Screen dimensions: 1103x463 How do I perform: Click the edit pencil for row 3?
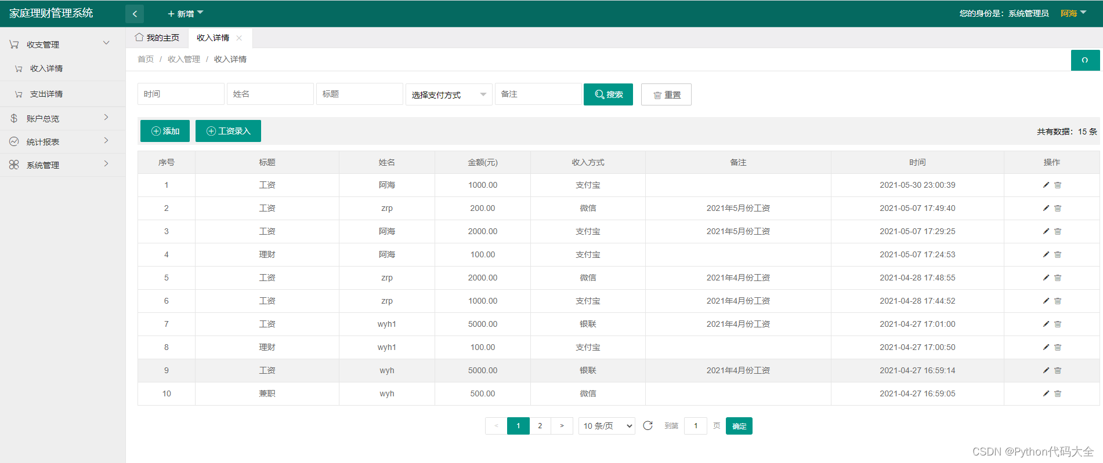pyautogui.click(x=1046, y=231)
